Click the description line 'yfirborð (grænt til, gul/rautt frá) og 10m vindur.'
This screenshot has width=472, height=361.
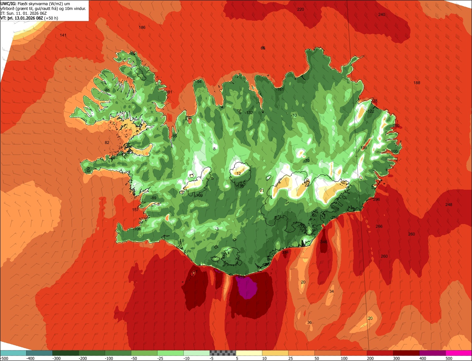point(44,8)
